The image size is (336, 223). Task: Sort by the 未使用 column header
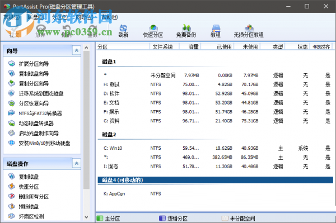247,46
